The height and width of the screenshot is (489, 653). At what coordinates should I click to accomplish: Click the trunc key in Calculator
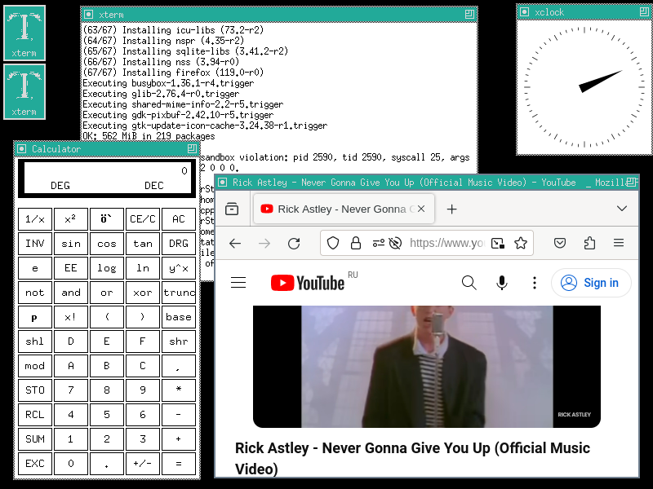[179, 293]
